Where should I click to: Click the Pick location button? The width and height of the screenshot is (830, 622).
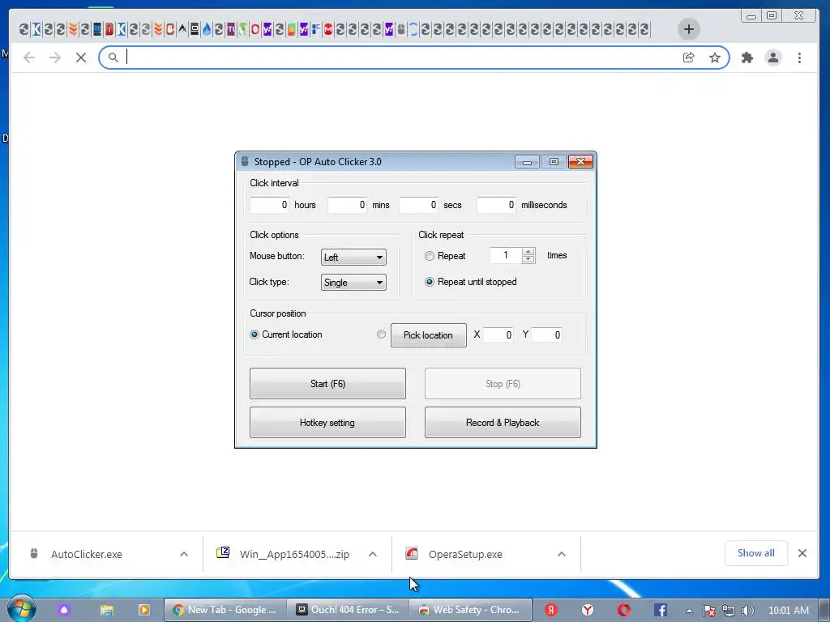[x=428, y=335]
